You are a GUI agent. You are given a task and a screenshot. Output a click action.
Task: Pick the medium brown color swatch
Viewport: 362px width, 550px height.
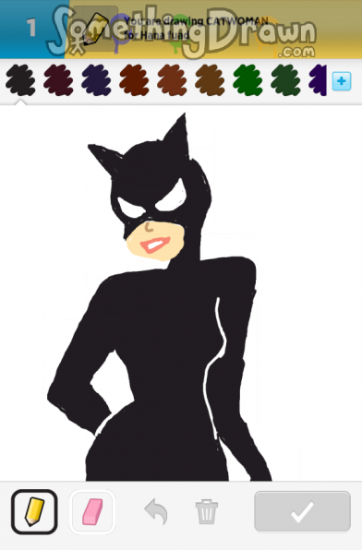point(210,80)
